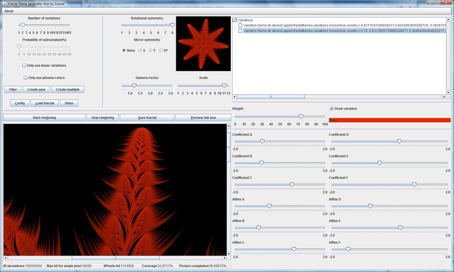This screenshot has width=454, height=272.
Task: Click the Variations folder icon in tree
Action: point(235,20)
